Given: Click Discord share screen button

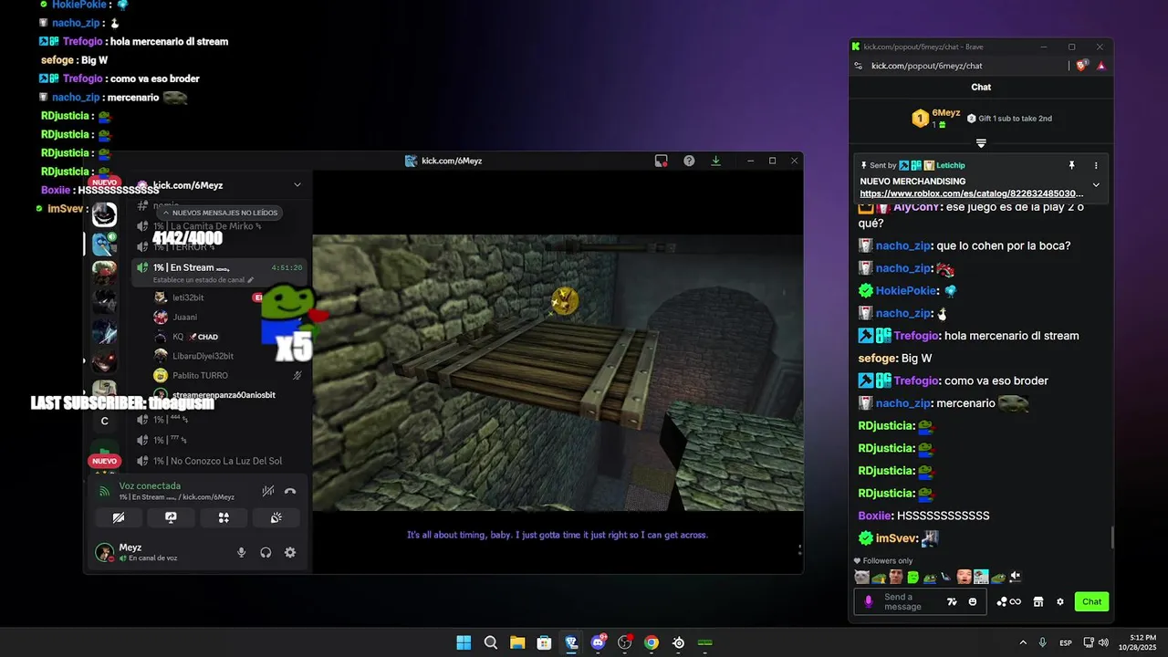Looking at the screenshot, I should (171, 517).
